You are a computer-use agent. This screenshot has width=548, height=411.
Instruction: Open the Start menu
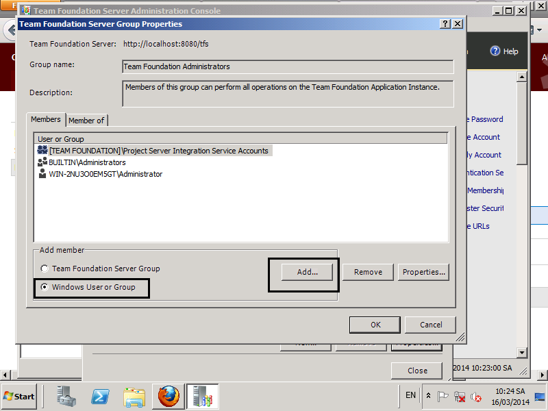19,397
